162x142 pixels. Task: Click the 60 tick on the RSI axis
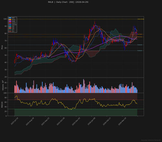(x=6, y=102)
